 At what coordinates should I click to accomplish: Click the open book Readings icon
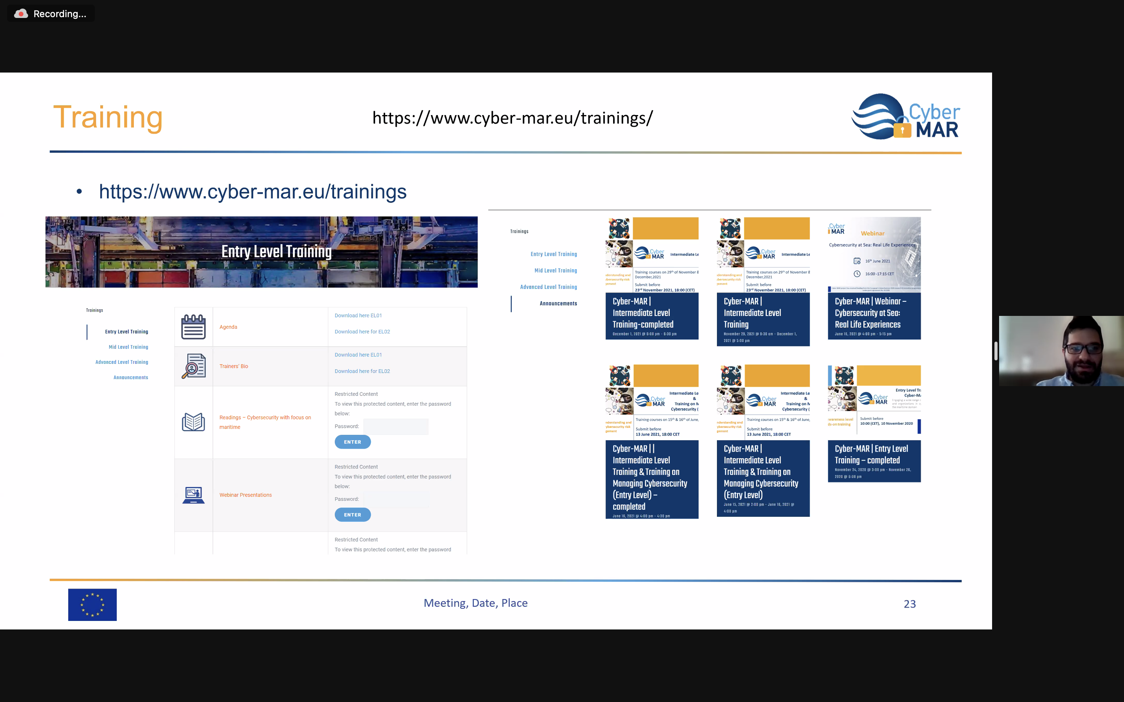193,422
